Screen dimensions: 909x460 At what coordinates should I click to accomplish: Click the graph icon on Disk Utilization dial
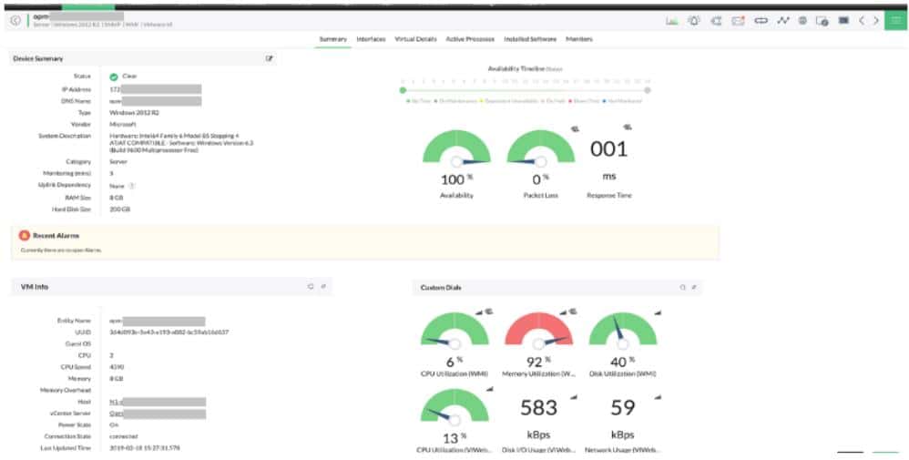pos(659,312)
